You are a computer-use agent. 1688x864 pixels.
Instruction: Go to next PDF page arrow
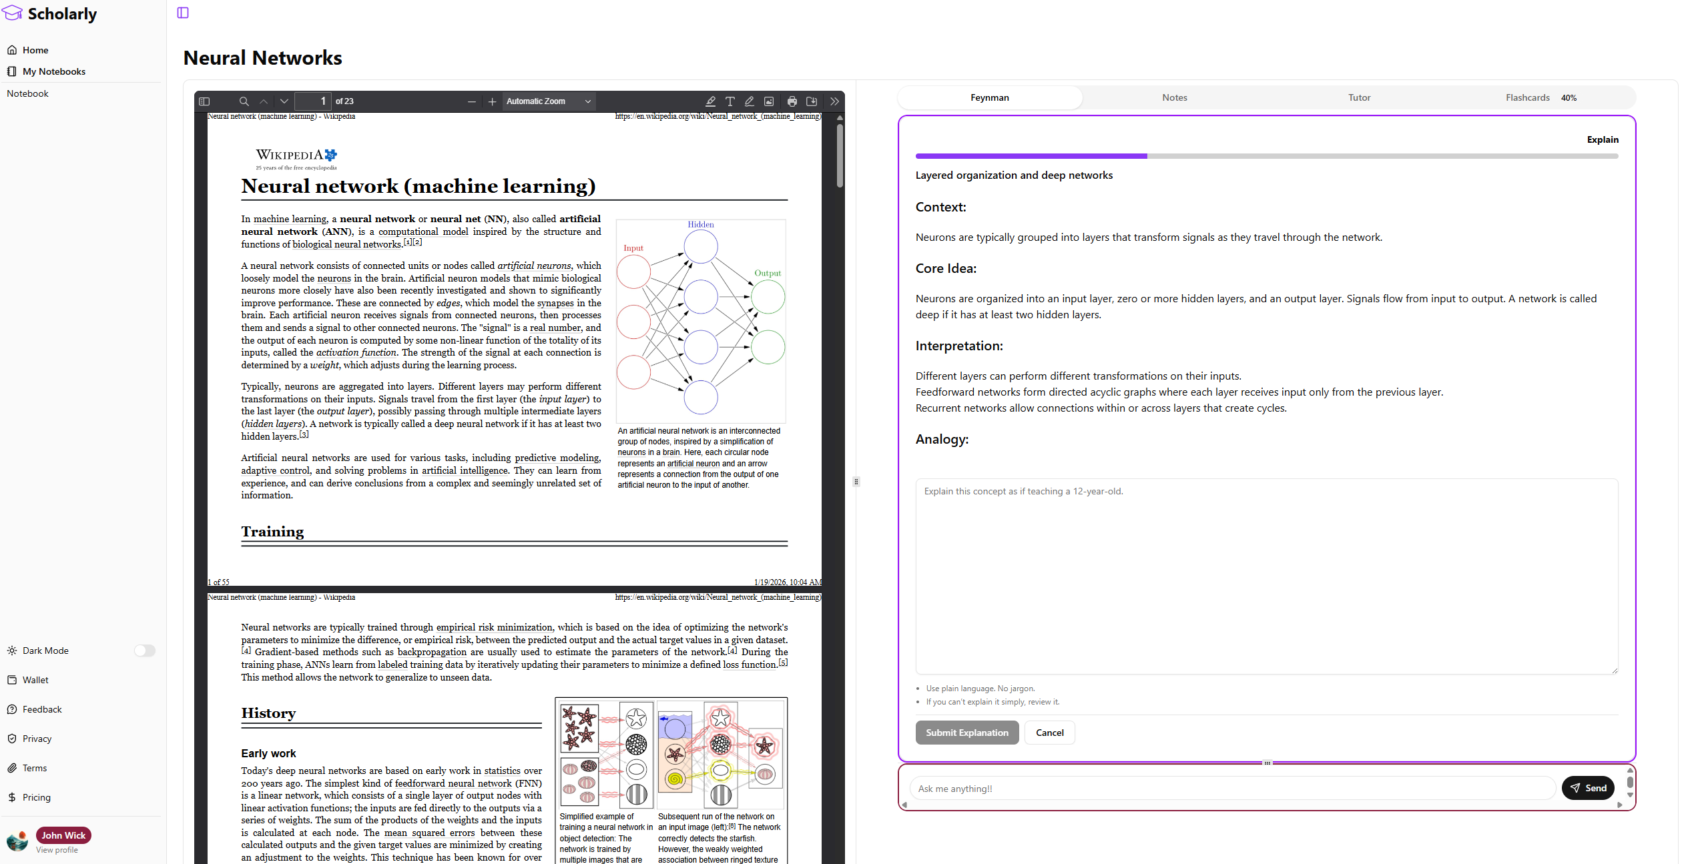point(284,101)
